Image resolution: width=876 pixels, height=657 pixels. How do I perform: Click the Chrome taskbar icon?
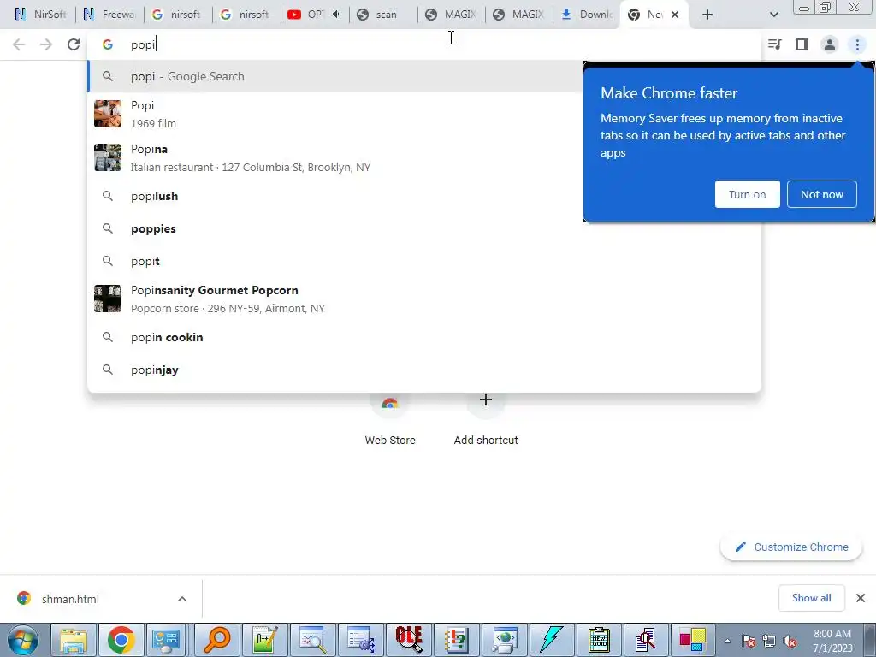pyautogui.click(x=121, y=641)
